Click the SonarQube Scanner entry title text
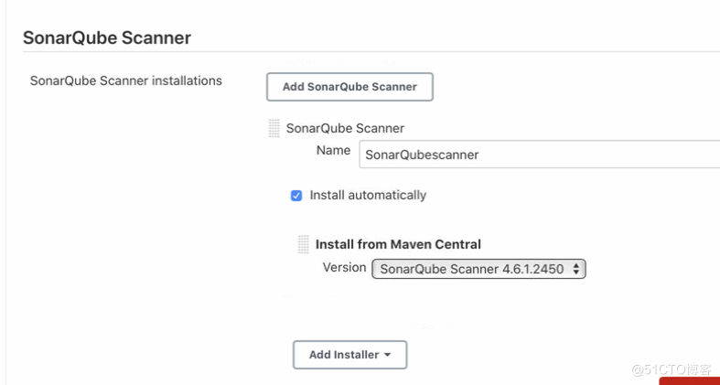 click(345, 128)
